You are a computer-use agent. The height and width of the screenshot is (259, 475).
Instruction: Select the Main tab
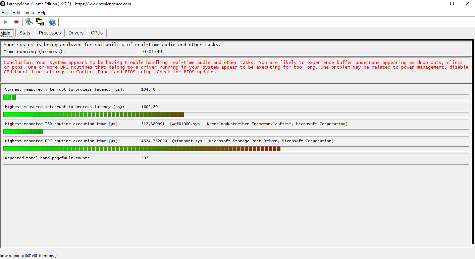point(7,33)
